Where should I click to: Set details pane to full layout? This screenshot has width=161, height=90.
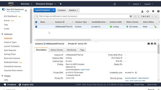[155, 44]
